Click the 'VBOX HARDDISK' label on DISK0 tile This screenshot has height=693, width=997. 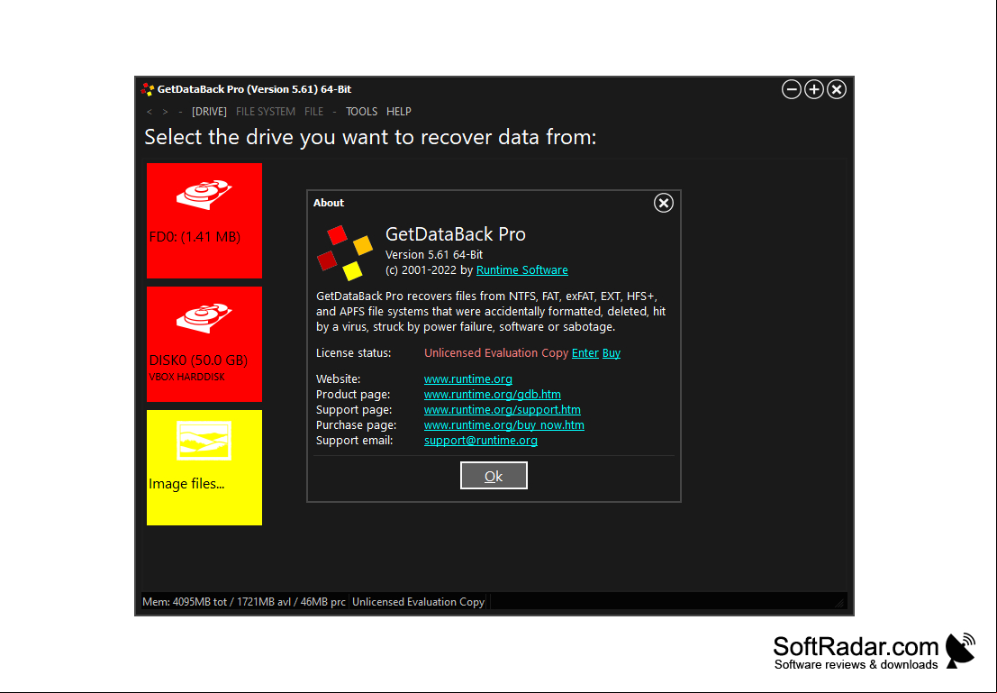(x=187, y=377)
